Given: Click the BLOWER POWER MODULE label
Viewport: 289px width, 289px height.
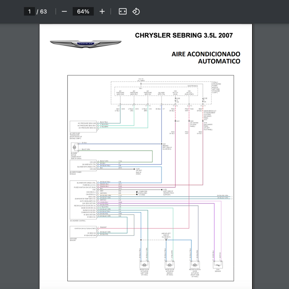Looking at the screenshot, I should coord(75,173).
